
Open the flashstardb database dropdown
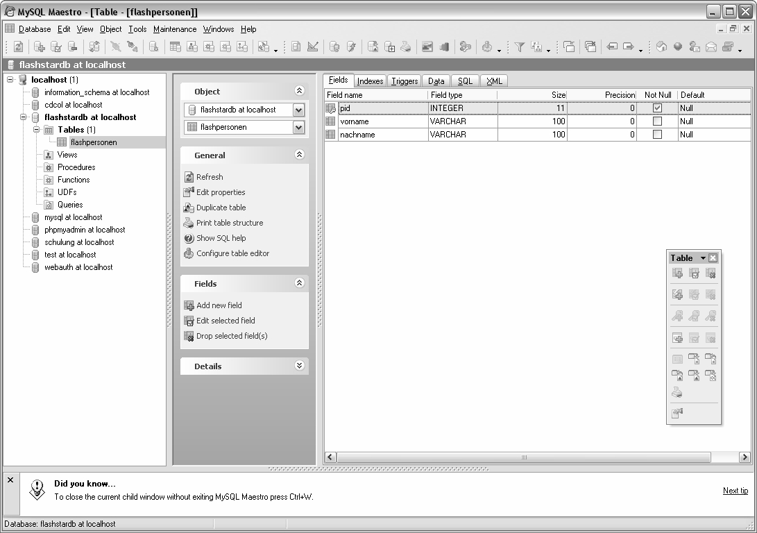pos(298,110)
